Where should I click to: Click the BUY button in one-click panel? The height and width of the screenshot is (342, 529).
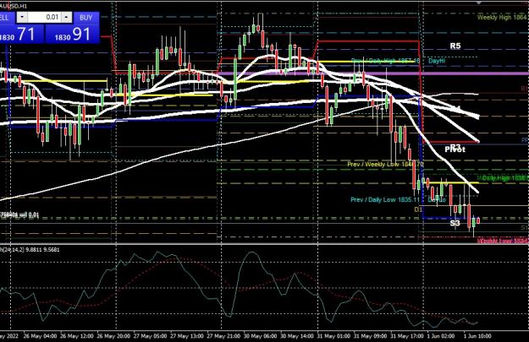[86, 17]
